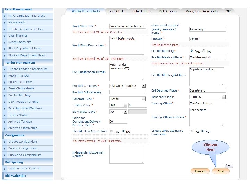
Task: Switch to Work/Item Documents tab
Action: pos(202,11)
